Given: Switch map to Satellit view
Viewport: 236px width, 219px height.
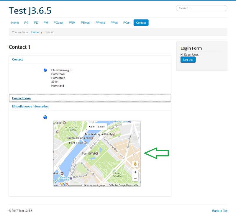Looking at the screenshot, I should tap(102, 127).
